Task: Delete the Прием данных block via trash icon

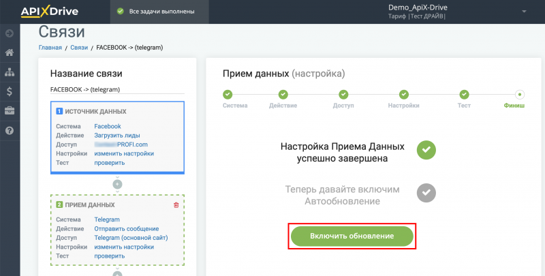Action: 176,204
